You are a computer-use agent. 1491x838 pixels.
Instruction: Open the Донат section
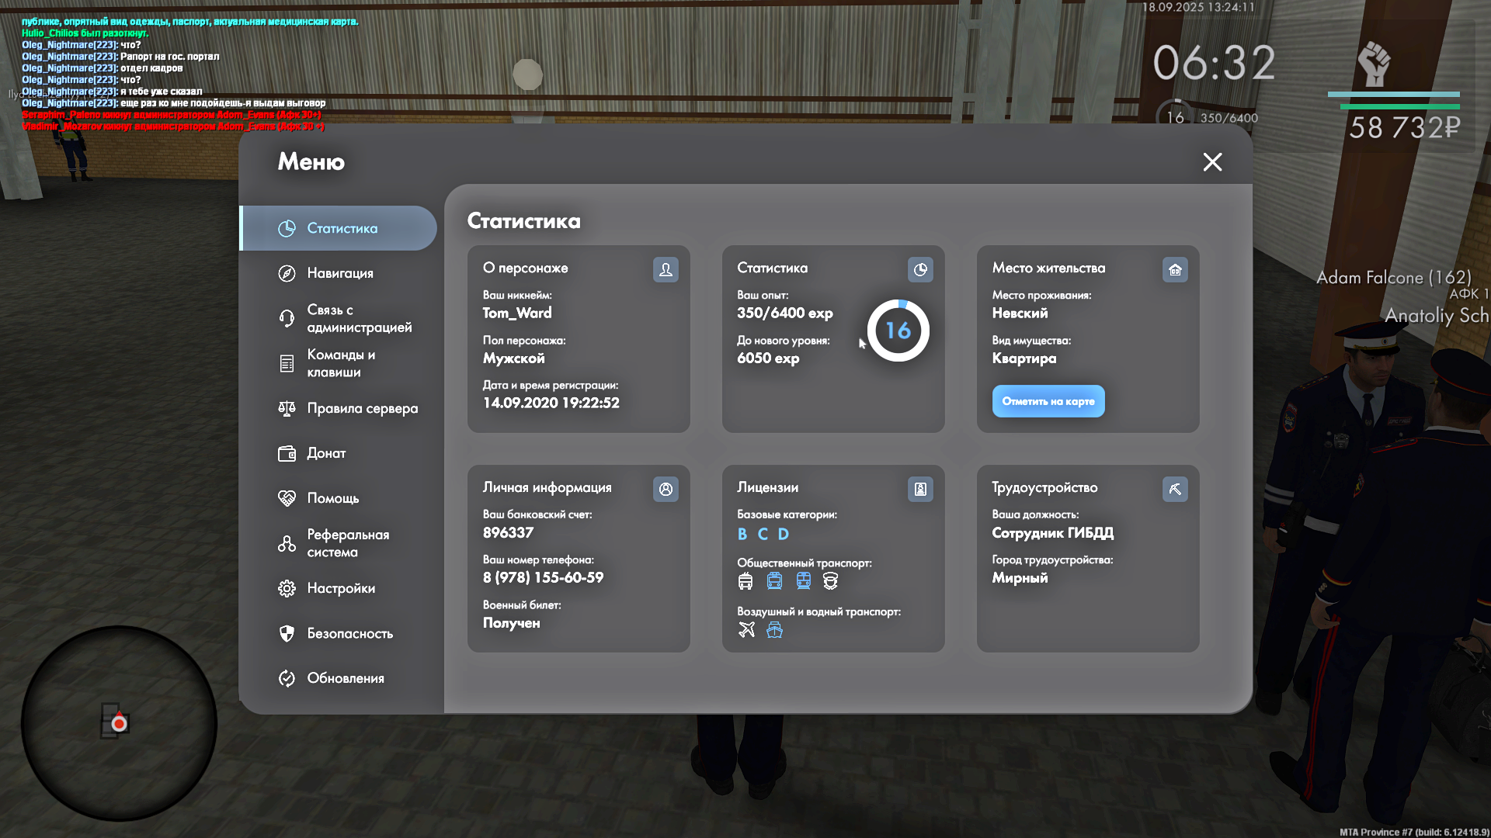click(325, 453)
